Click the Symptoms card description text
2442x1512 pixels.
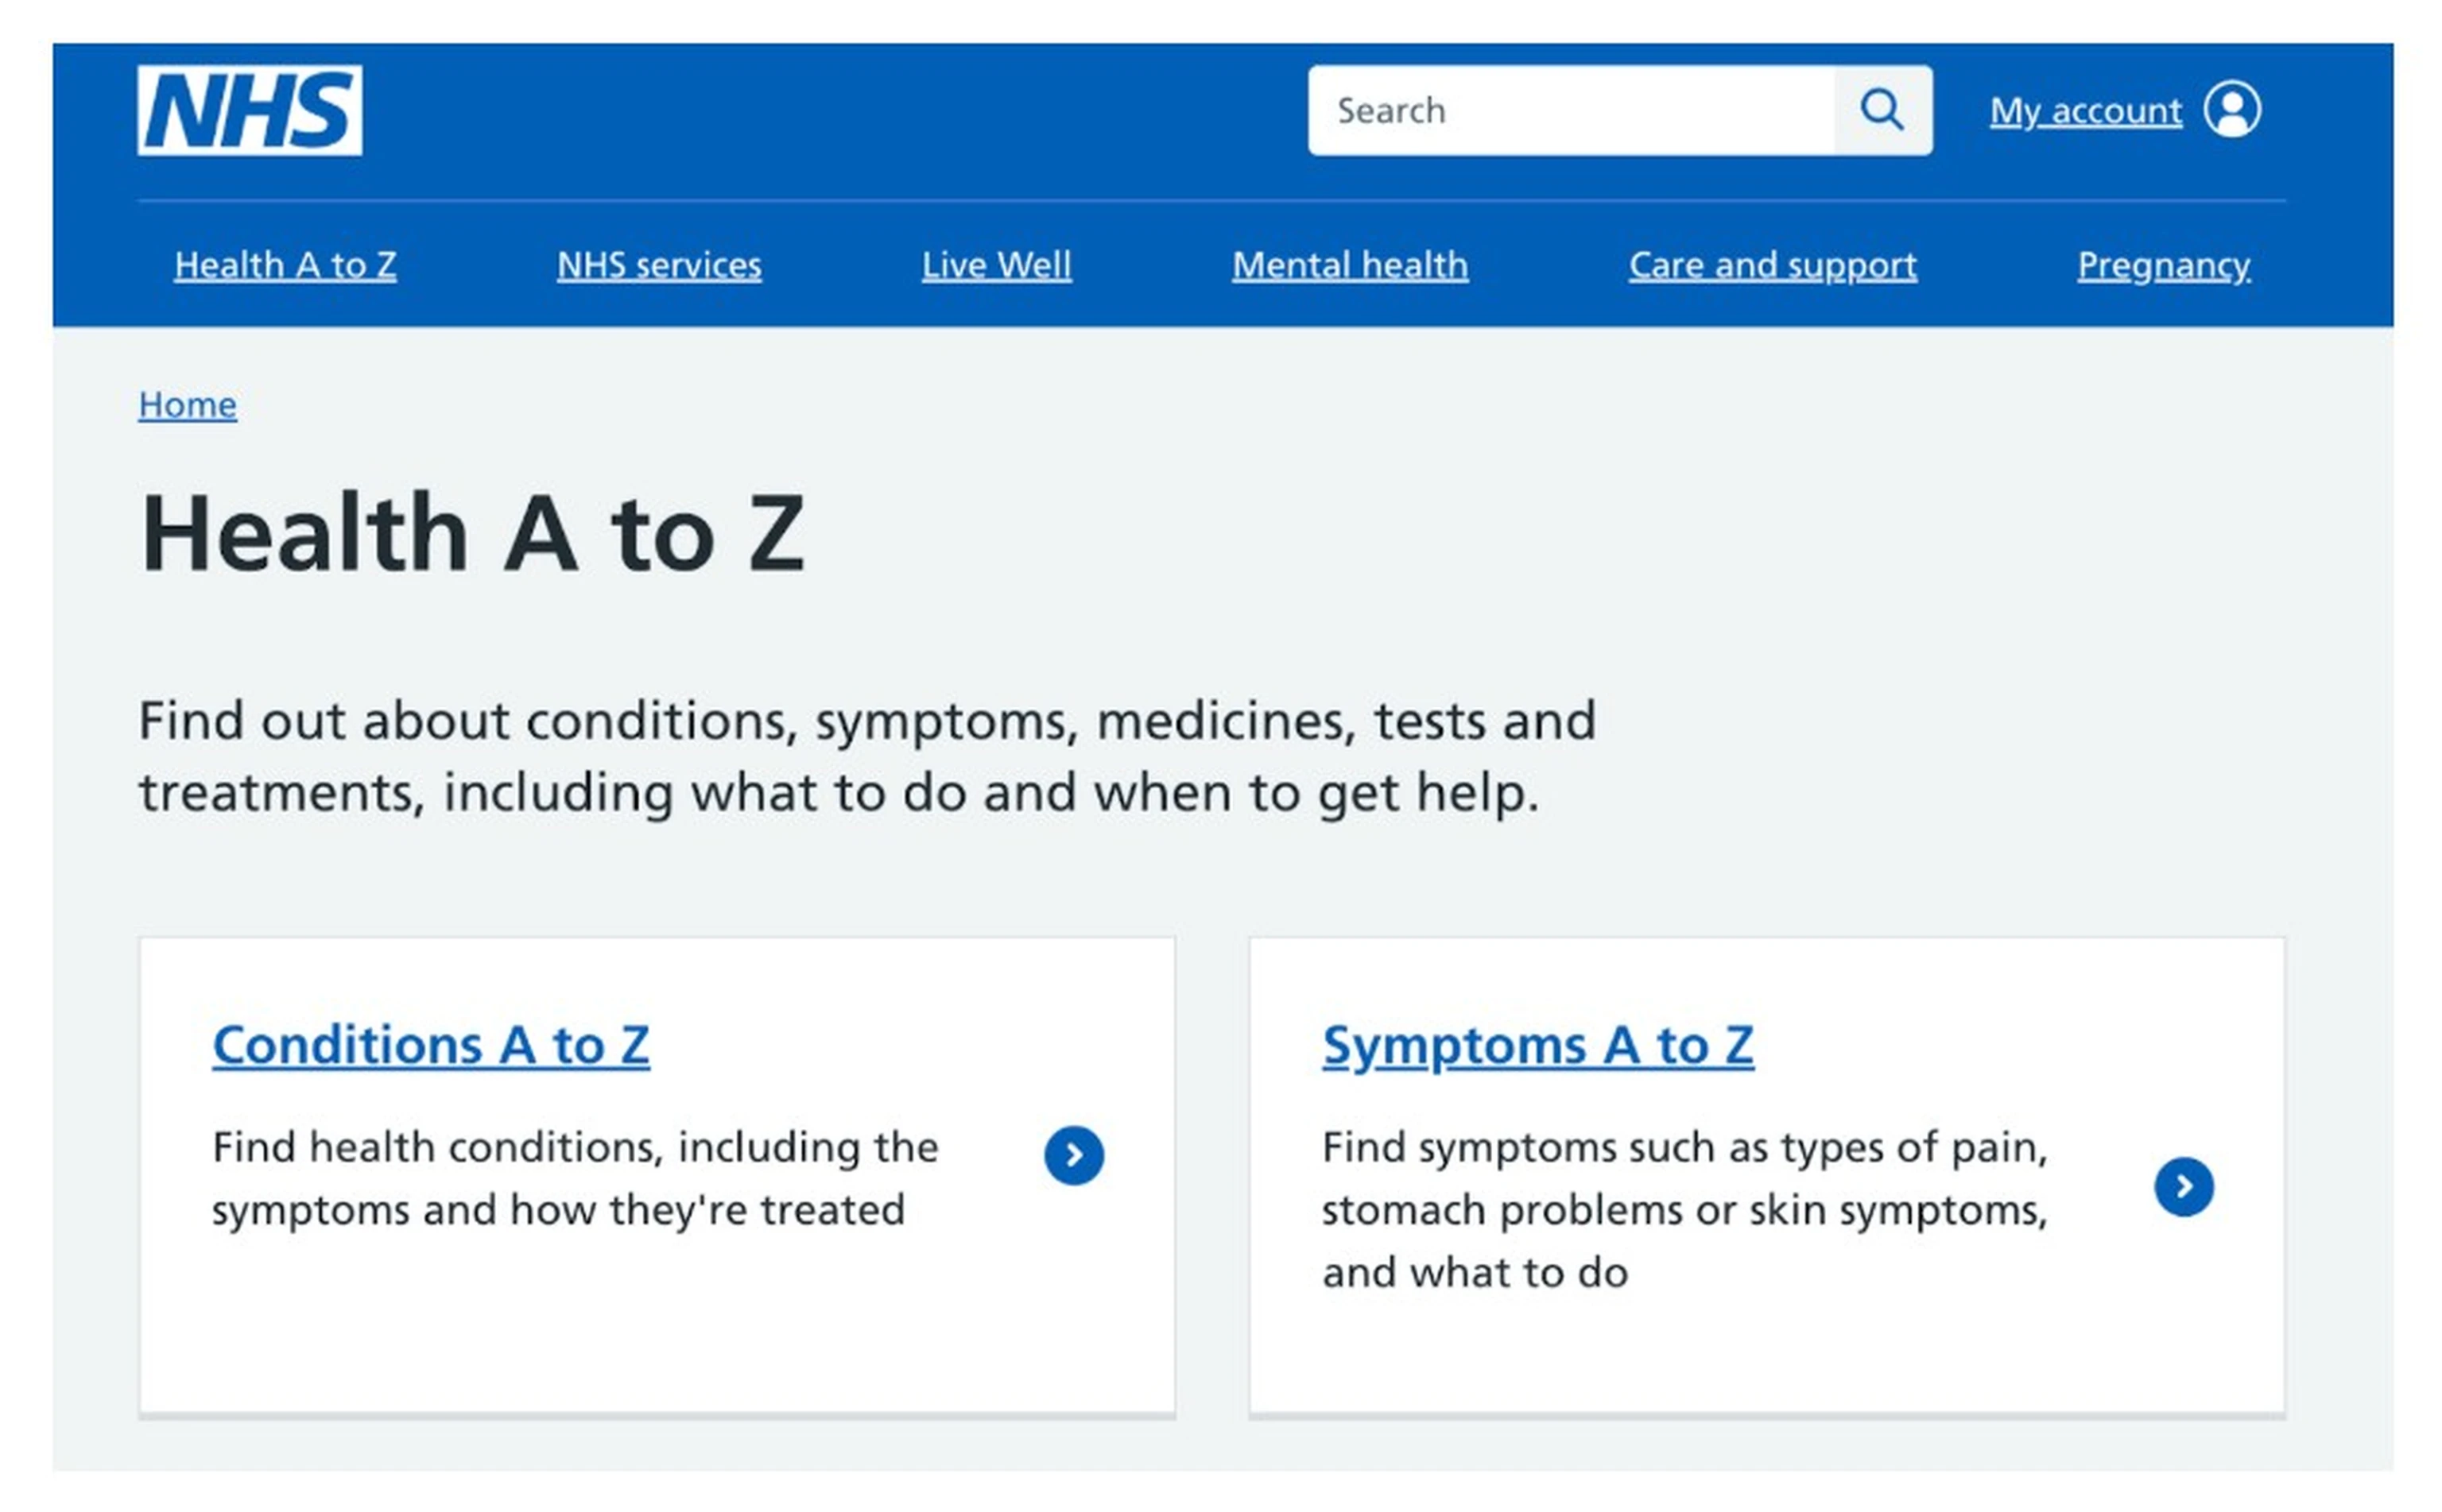[1684, 1209]
